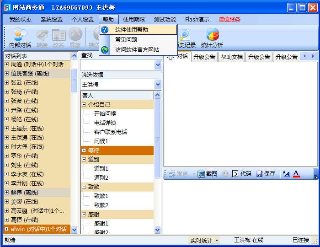Open the 筛选依据 王洪梅 dropdown
The image size is (320, 247).
(158, 85)
